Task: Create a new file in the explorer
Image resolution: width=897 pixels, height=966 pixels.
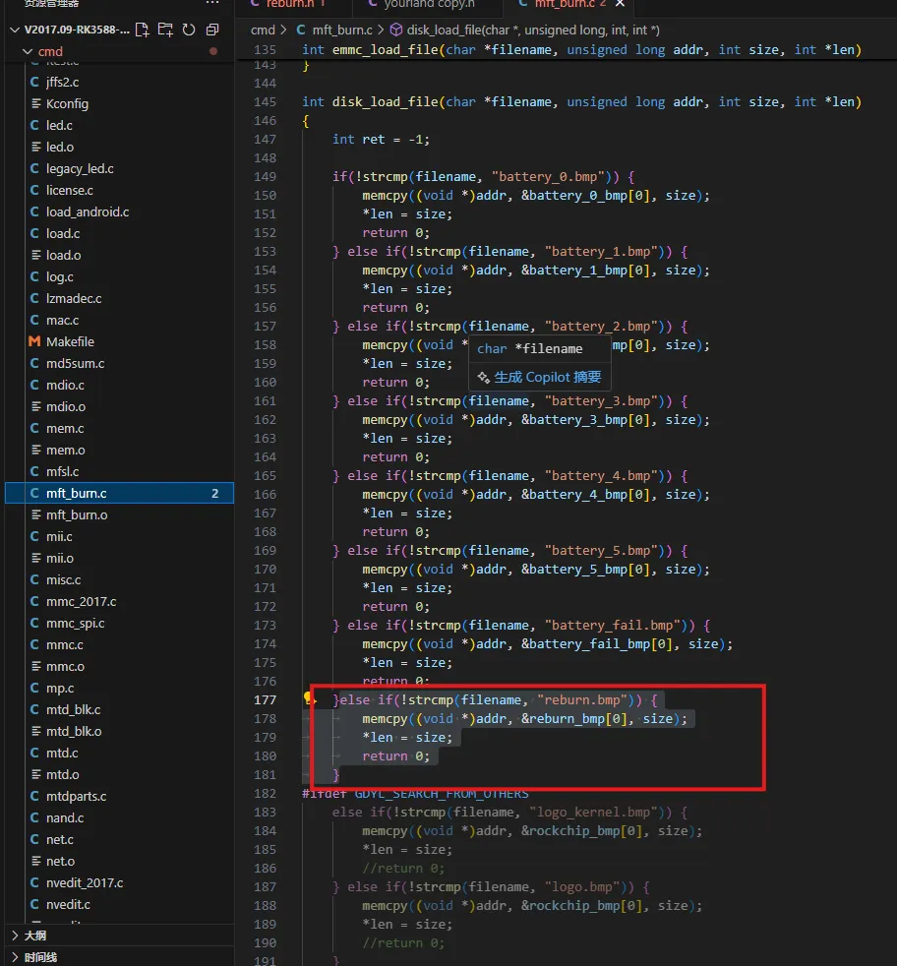Action: [x=143, y=30]
